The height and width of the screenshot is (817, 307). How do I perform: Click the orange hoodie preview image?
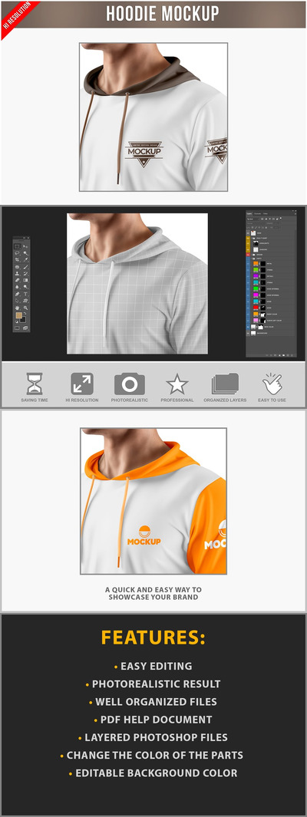coord(153,501)
